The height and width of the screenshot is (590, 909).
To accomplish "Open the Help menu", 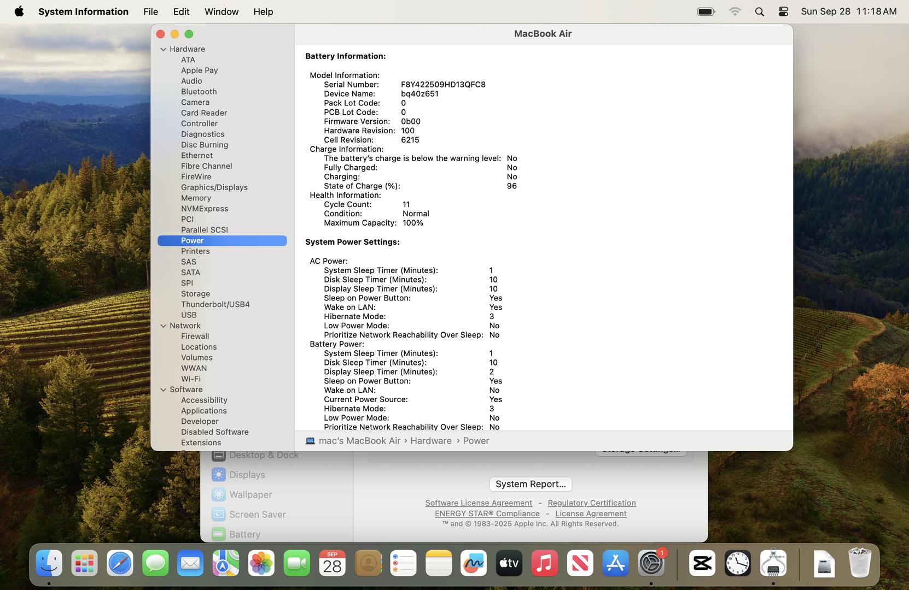I will 263,11.
